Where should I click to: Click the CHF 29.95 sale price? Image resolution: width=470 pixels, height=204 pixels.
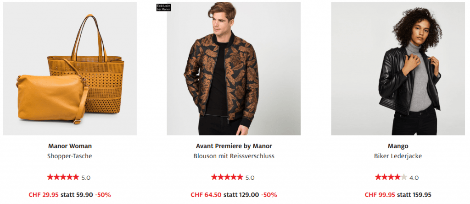[x=43, y=194]
